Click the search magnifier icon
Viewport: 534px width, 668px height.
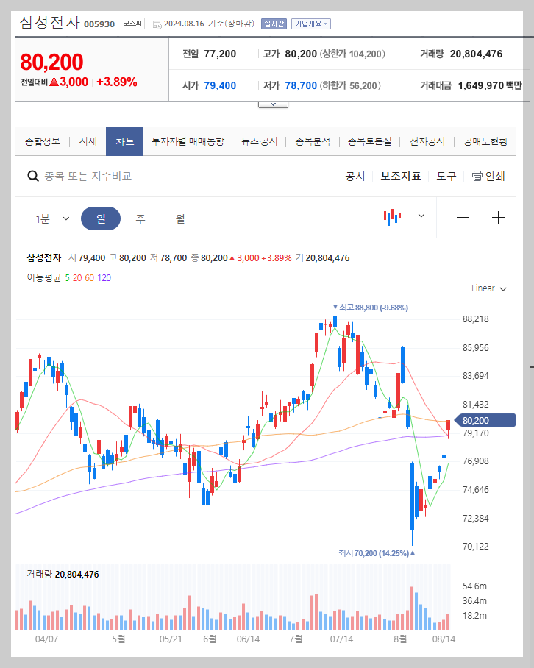pos(33,176)
